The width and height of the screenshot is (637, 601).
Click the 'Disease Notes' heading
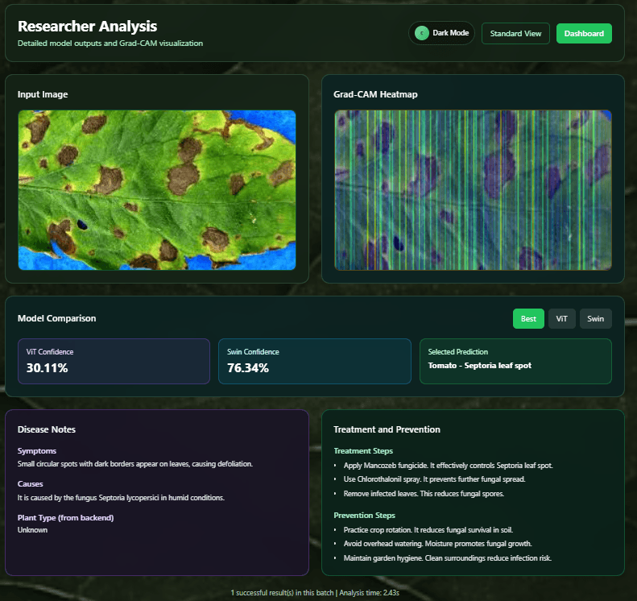pyautogui.click(x=47, y=429)
